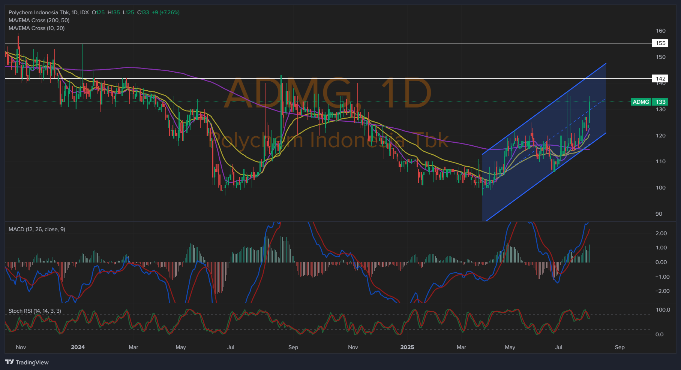Click the L125 low value in header

click(x=128, y=12)
